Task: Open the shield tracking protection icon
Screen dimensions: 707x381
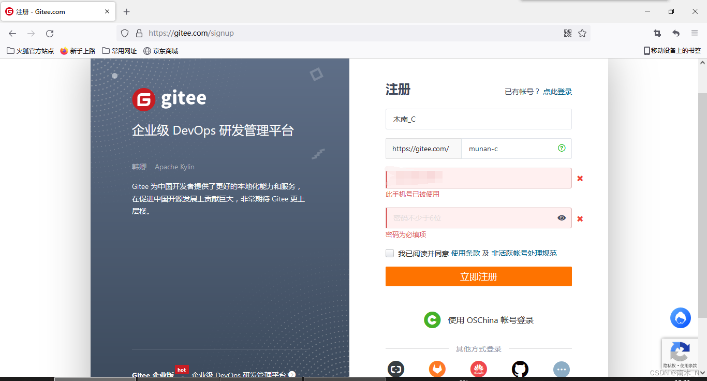Action: point(125,33)
